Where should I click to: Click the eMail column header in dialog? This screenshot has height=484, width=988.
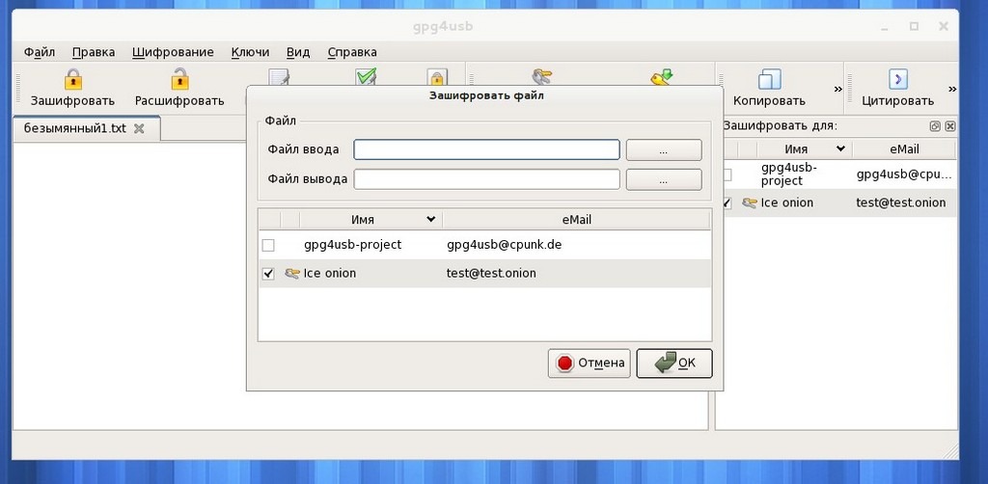click(577, 220)
